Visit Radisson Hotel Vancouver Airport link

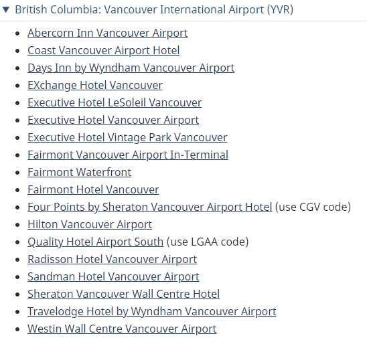112,259
